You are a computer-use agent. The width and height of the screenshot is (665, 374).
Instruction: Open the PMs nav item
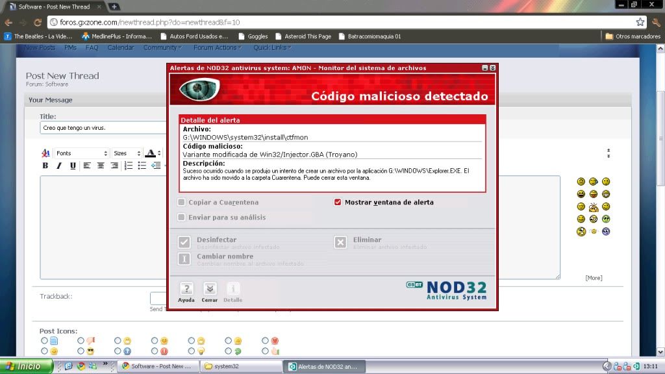(70, 47)
